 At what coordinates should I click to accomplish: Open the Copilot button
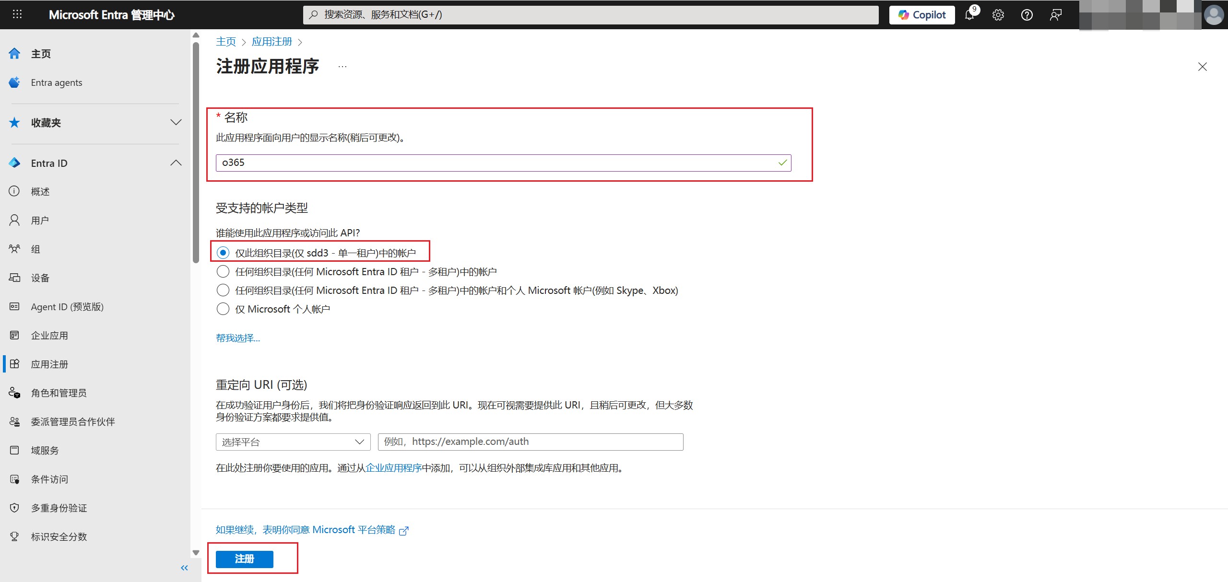click(x=922, y=15)
